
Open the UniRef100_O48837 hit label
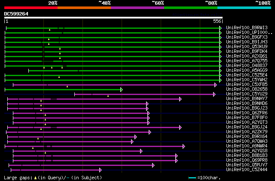coord(247,66)
